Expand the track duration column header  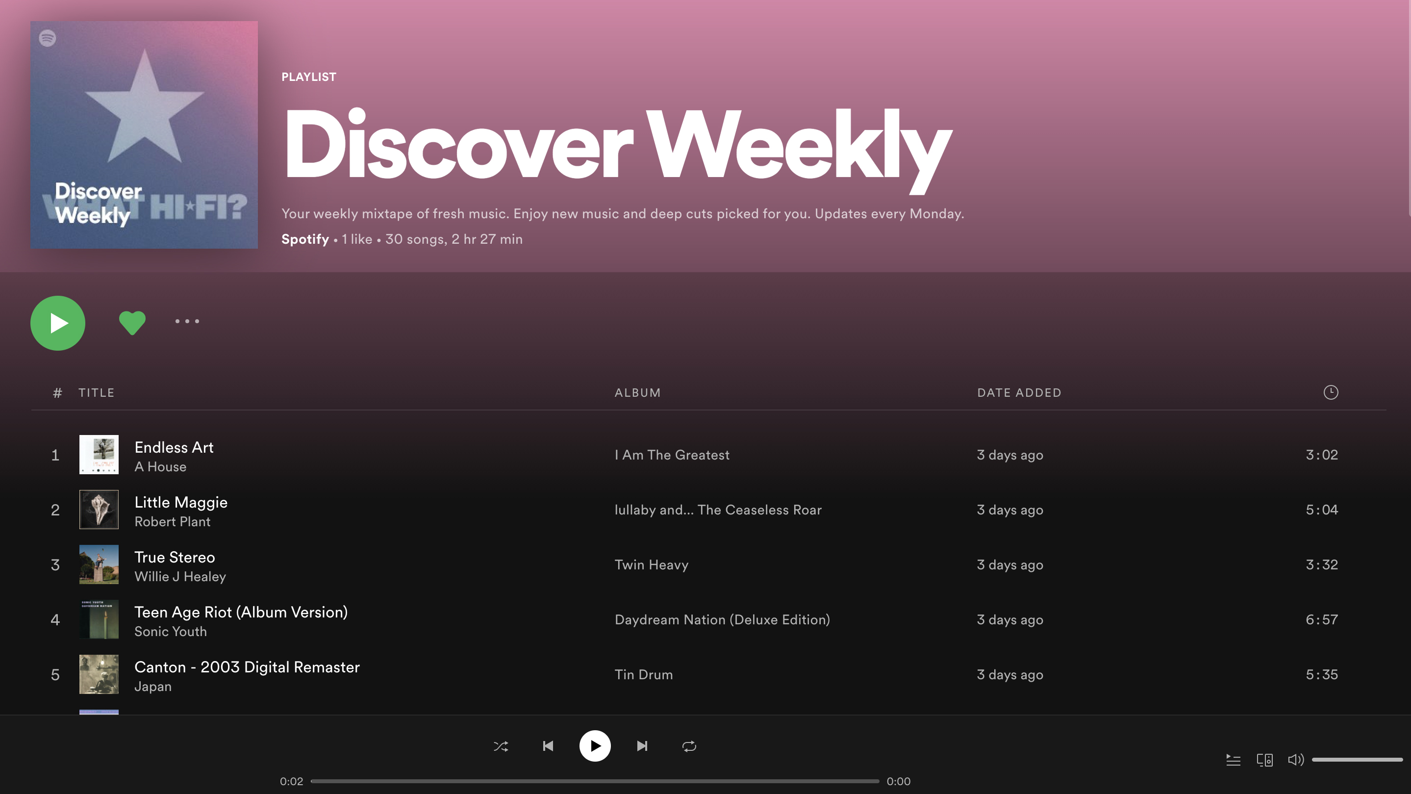[1331, 392]
